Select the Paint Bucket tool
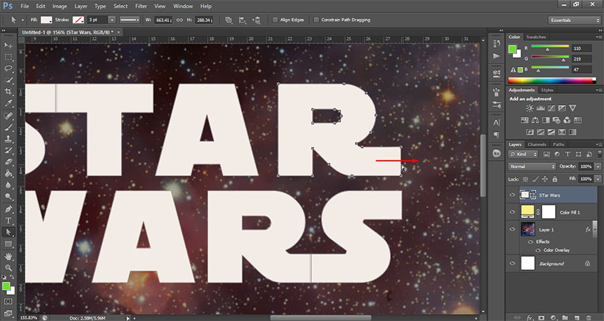The height and width of the screenshot is (321, 604). coord(8,173)
